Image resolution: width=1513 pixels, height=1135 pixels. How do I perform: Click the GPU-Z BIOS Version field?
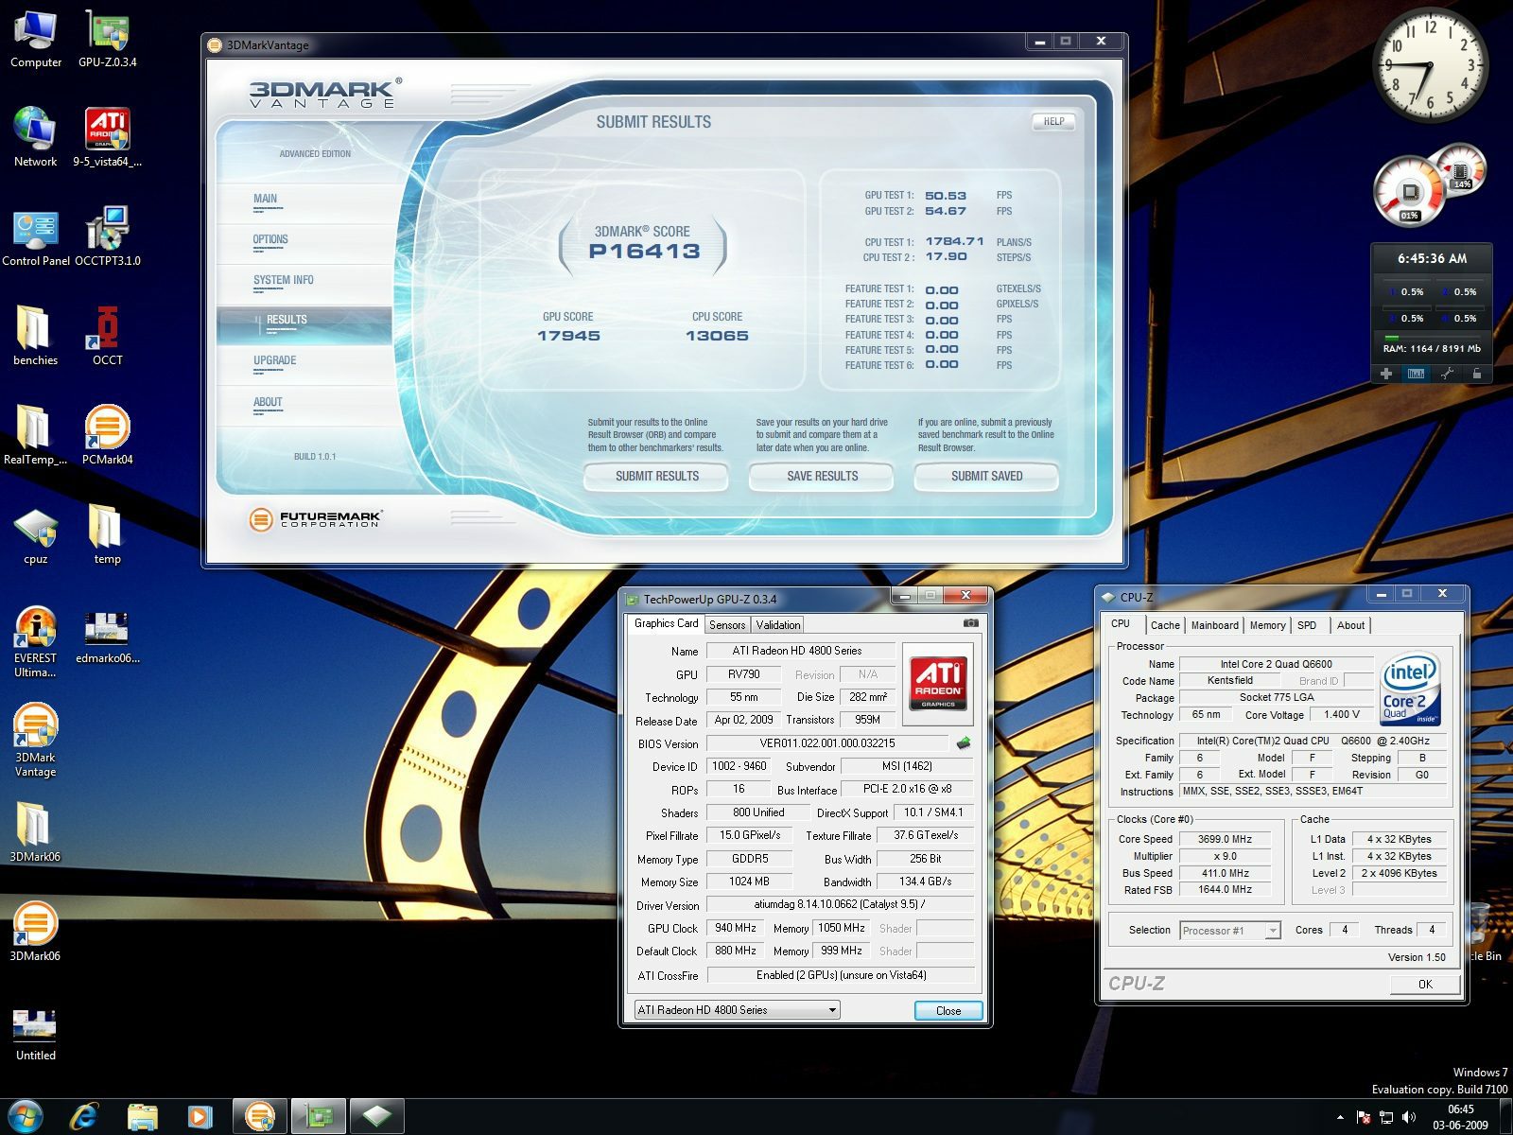[827, 743]
